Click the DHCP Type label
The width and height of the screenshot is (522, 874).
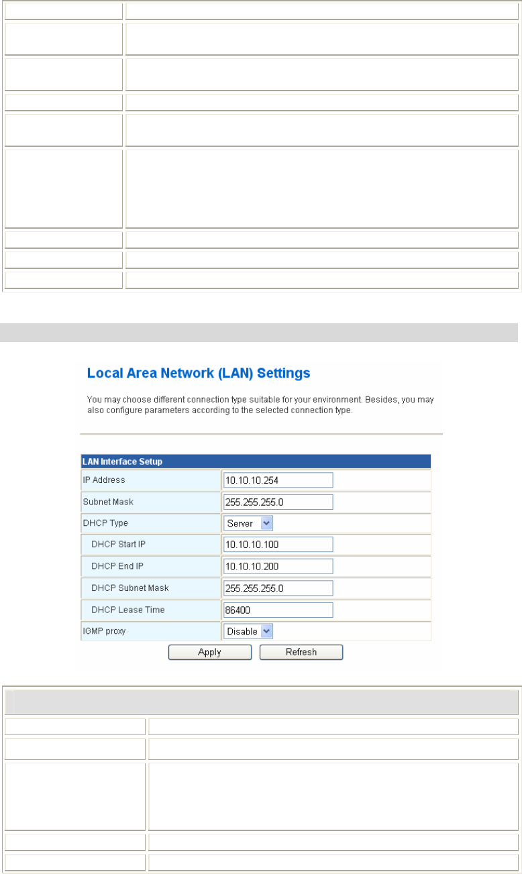[x=105, y=523]
